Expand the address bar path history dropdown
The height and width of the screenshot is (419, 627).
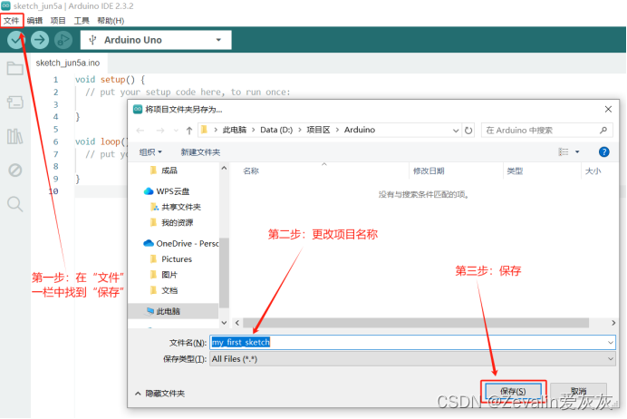click(x=456, y=131)
